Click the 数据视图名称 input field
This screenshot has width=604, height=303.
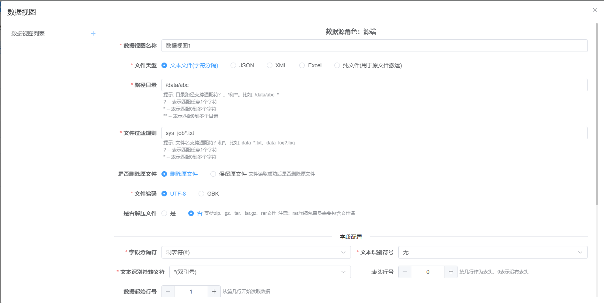pyautogui.click(x=374, y=46)
